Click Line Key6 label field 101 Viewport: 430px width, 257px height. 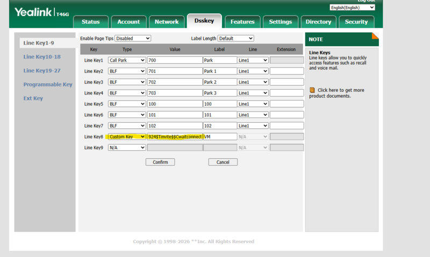[220, 115]
